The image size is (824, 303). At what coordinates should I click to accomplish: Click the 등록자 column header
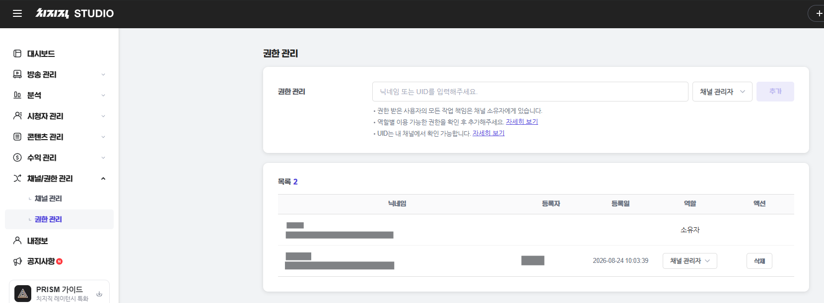(x=551, y=203)
